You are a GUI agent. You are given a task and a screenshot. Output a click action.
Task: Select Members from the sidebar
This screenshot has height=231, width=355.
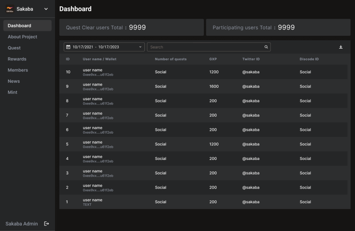click(x=18, y=70)
